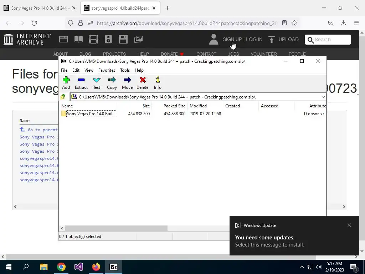Save page to Pocket
365x274 pixels.
[x=331, y=23]
